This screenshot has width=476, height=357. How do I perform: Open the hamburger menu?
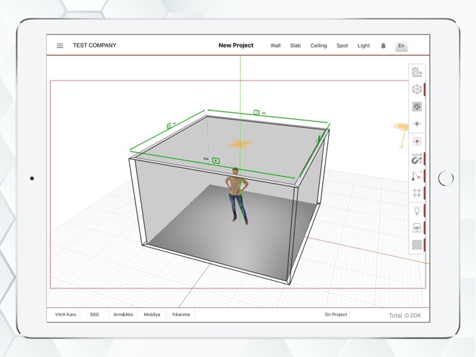tap(60, 46)
